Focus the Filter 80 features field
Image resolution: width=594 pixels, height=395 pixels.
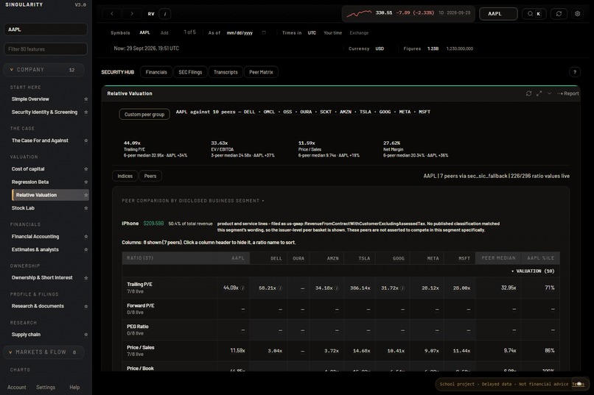[x=46, y=49]
